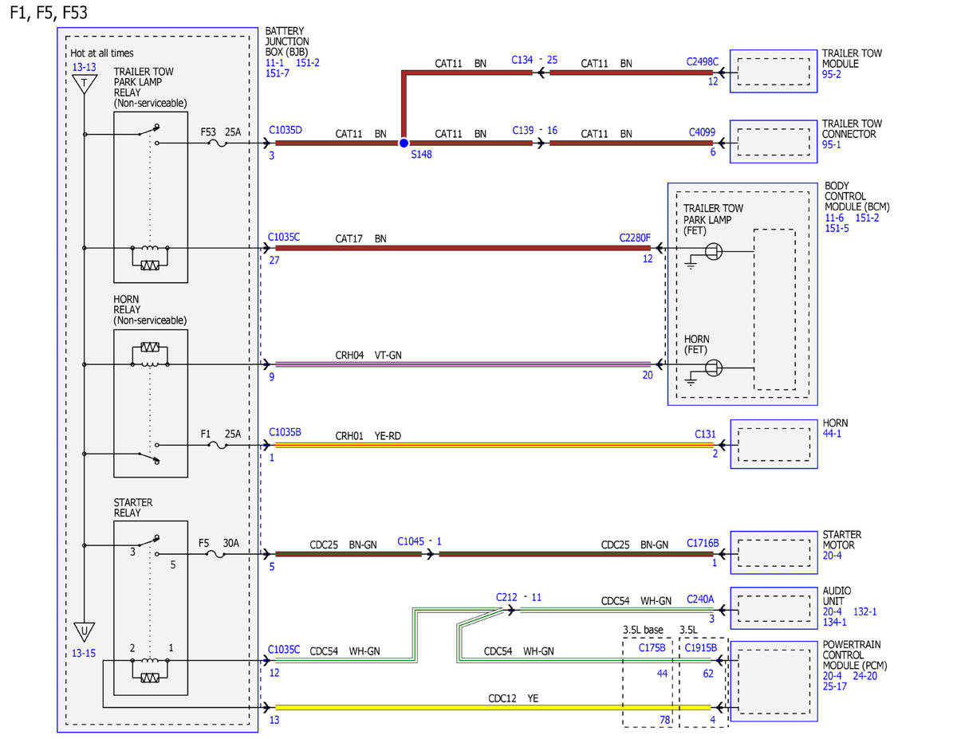Screen dimensions: 957x739
Task: Click the "CDC12 YE" wire label
Action: [514, 698]
